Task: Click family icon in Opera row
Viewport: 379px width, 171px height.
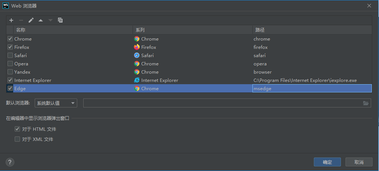Action: (137, 64)
